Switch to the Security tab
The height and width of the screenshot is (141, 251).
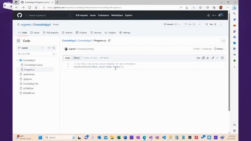[96, 33]
